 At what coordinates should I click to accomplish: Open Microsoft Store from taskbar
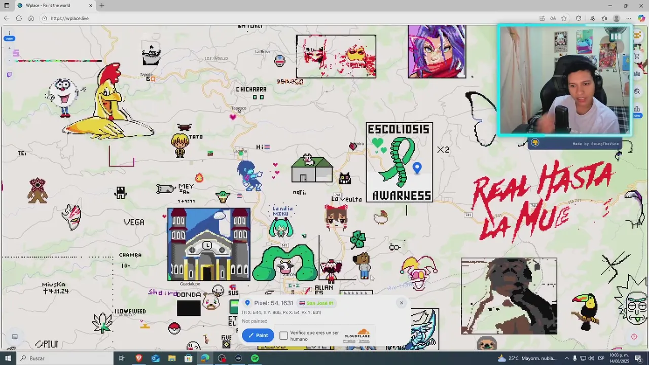tap(188, 358)
